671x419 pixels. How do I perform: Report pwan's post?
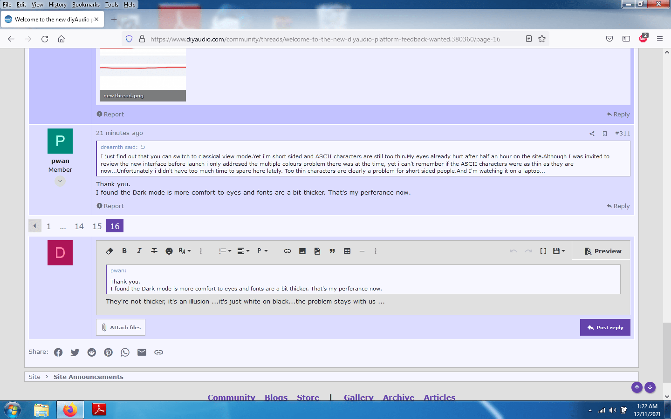(x=110, y=206)
